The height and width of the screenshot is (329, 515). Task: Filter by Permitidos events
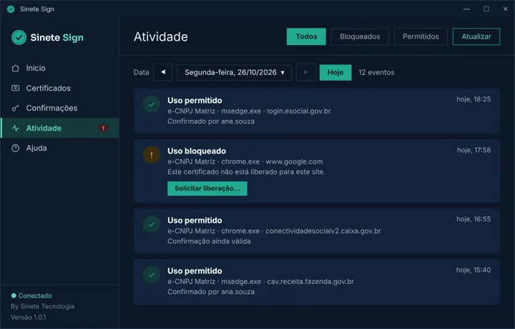(421, 36)
